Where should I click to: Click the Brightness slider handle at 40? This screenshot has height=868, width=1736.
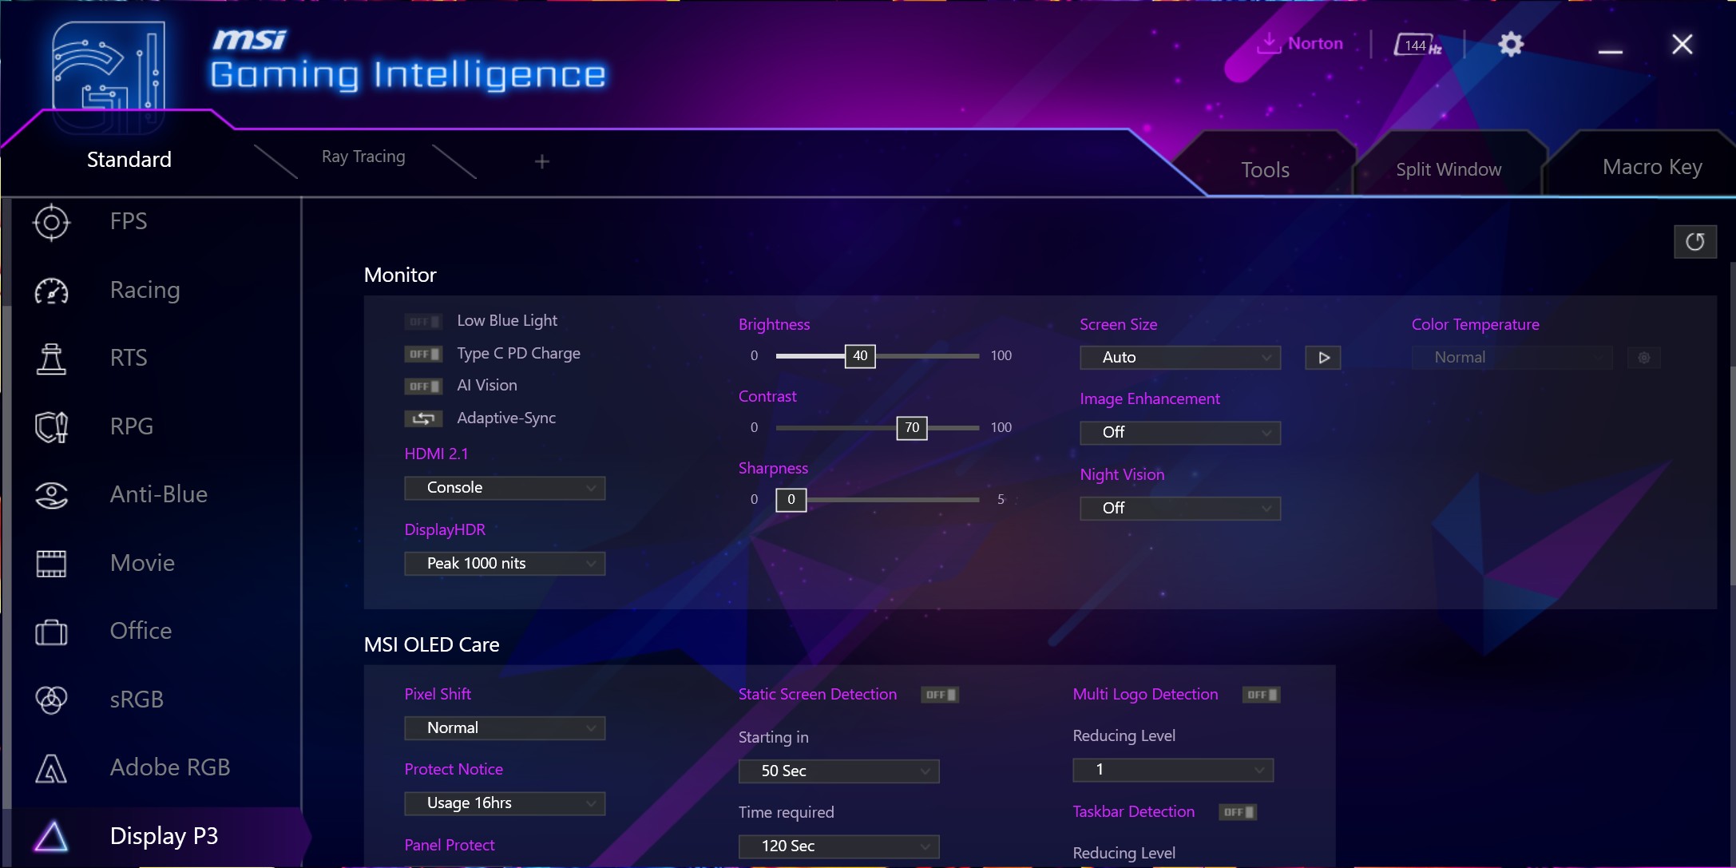tap(860, 356)
